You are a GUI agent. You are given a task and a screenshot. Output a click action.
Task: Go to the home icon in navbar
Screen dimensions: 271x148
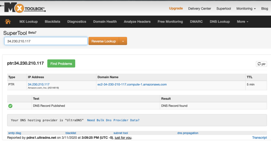click(x=8, y=22)
